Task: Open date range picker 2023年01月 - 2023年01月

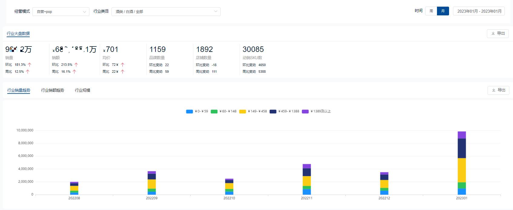Action: tap(479, 11)
